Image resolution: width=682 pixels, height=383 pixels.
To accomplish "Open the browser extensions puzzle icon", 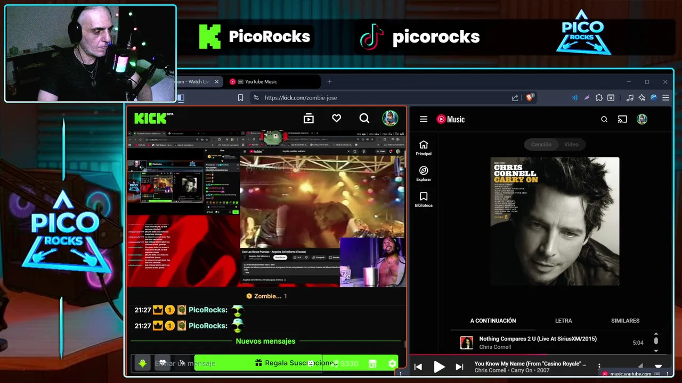I will pyautogui.click(x=599, y=97).
